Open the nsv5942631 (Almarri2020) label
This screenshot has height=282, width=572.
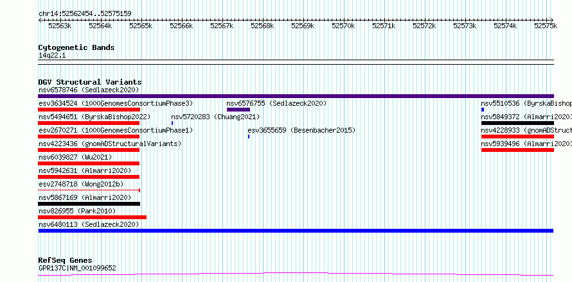pos(85,170)
